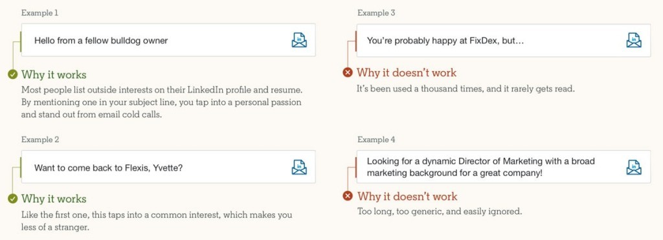
Task: Click red X icon under Example 3
Action: (347, 72)
